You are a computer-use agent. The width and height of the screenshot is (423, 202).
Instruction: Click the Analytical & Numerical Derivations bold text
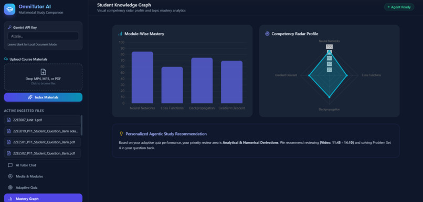250,142
